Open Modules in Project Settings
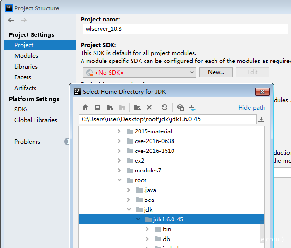Screen dimensions: 291x248 coord(26,55)
